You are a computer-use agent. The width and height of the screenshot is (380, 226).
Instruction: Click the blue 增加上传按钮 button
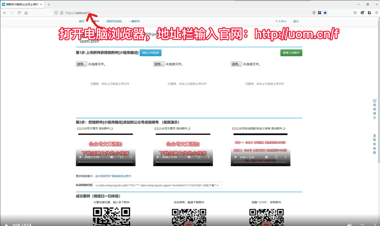coord(150,53)
